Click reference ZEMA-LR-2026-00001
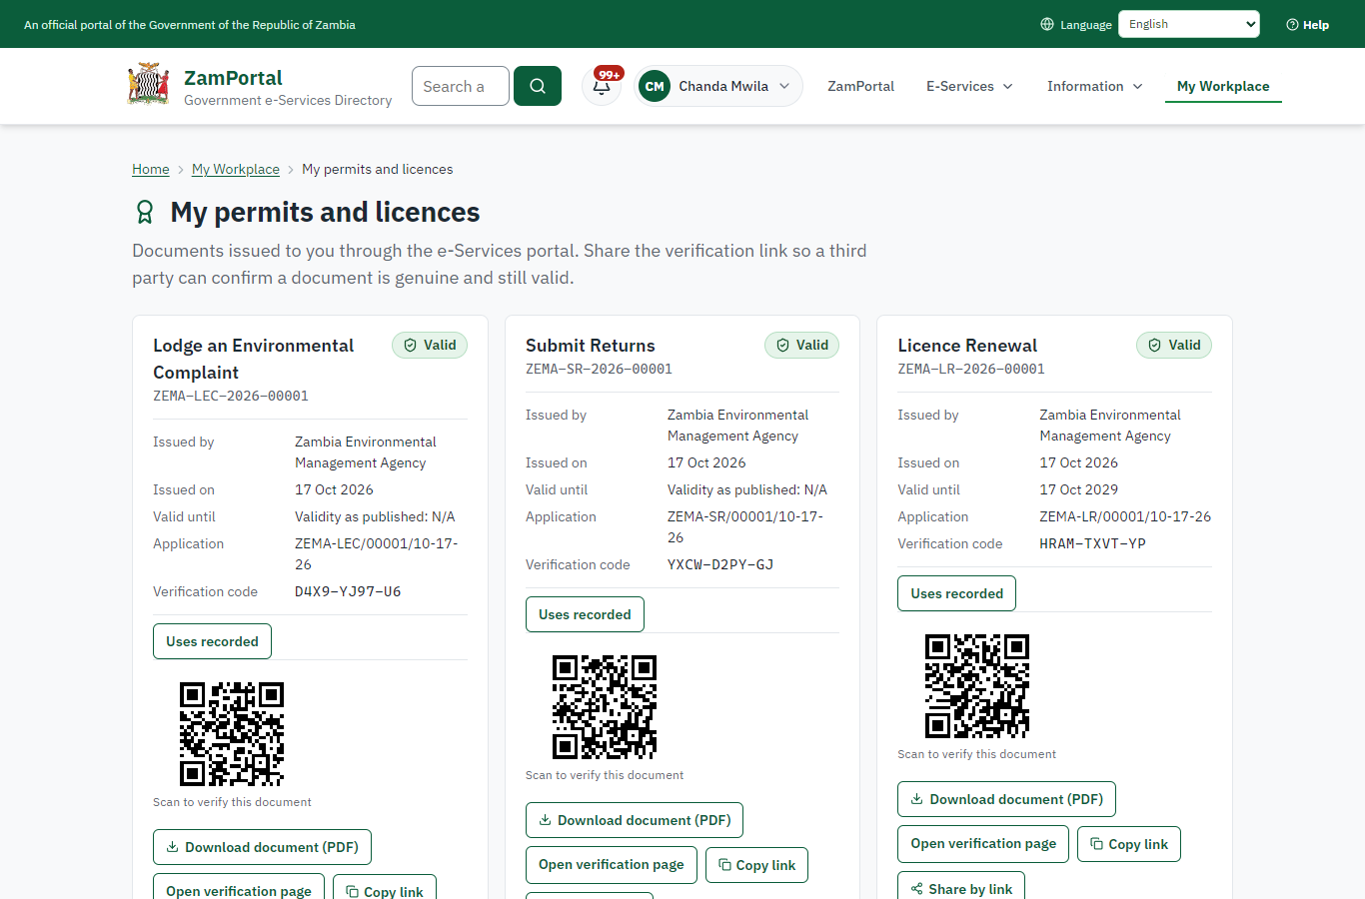Screen dimensions: 1365x899 [x=971, y=369]
